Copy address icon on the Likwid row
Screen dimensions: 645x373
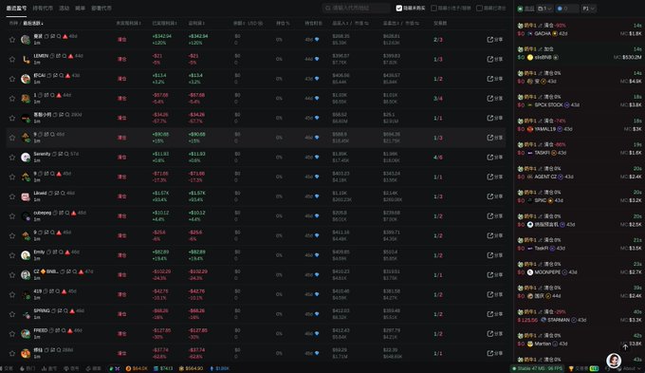(x=50, y=193)
